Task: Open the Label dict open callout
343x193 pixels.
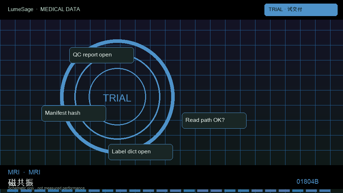Action: click(x=140, y=152)
